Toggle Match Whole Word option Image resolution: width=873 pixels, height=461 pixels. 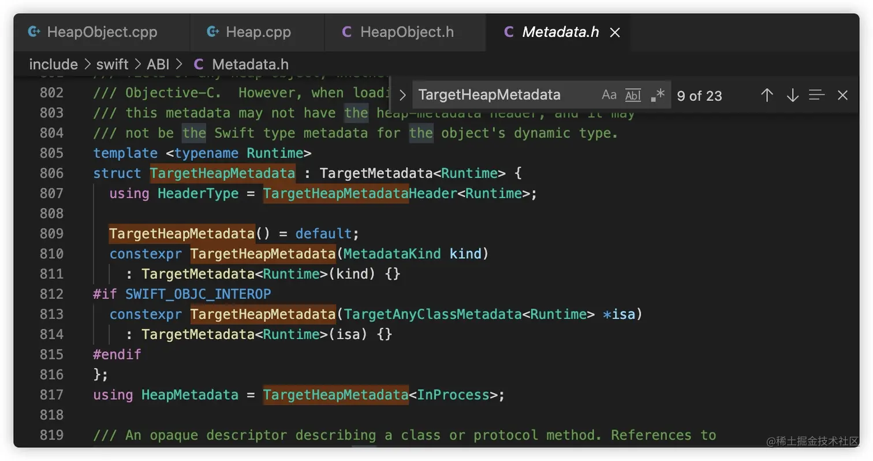coord(633,95)
